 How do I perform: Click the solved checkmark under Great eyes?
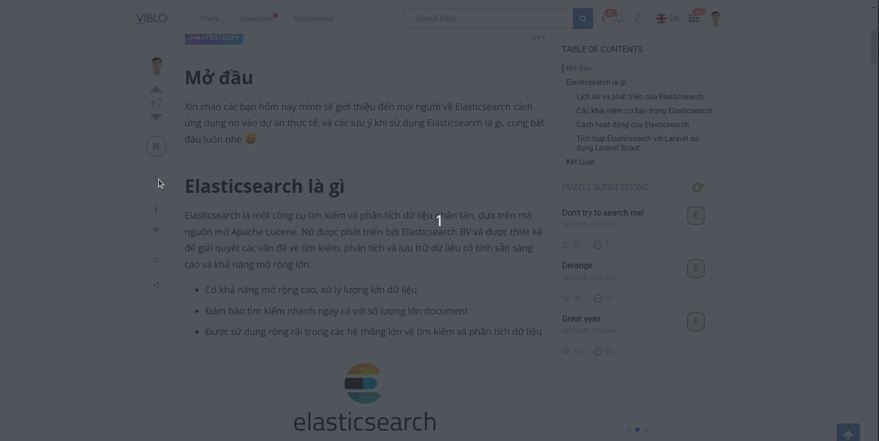(x=598, y=351)
